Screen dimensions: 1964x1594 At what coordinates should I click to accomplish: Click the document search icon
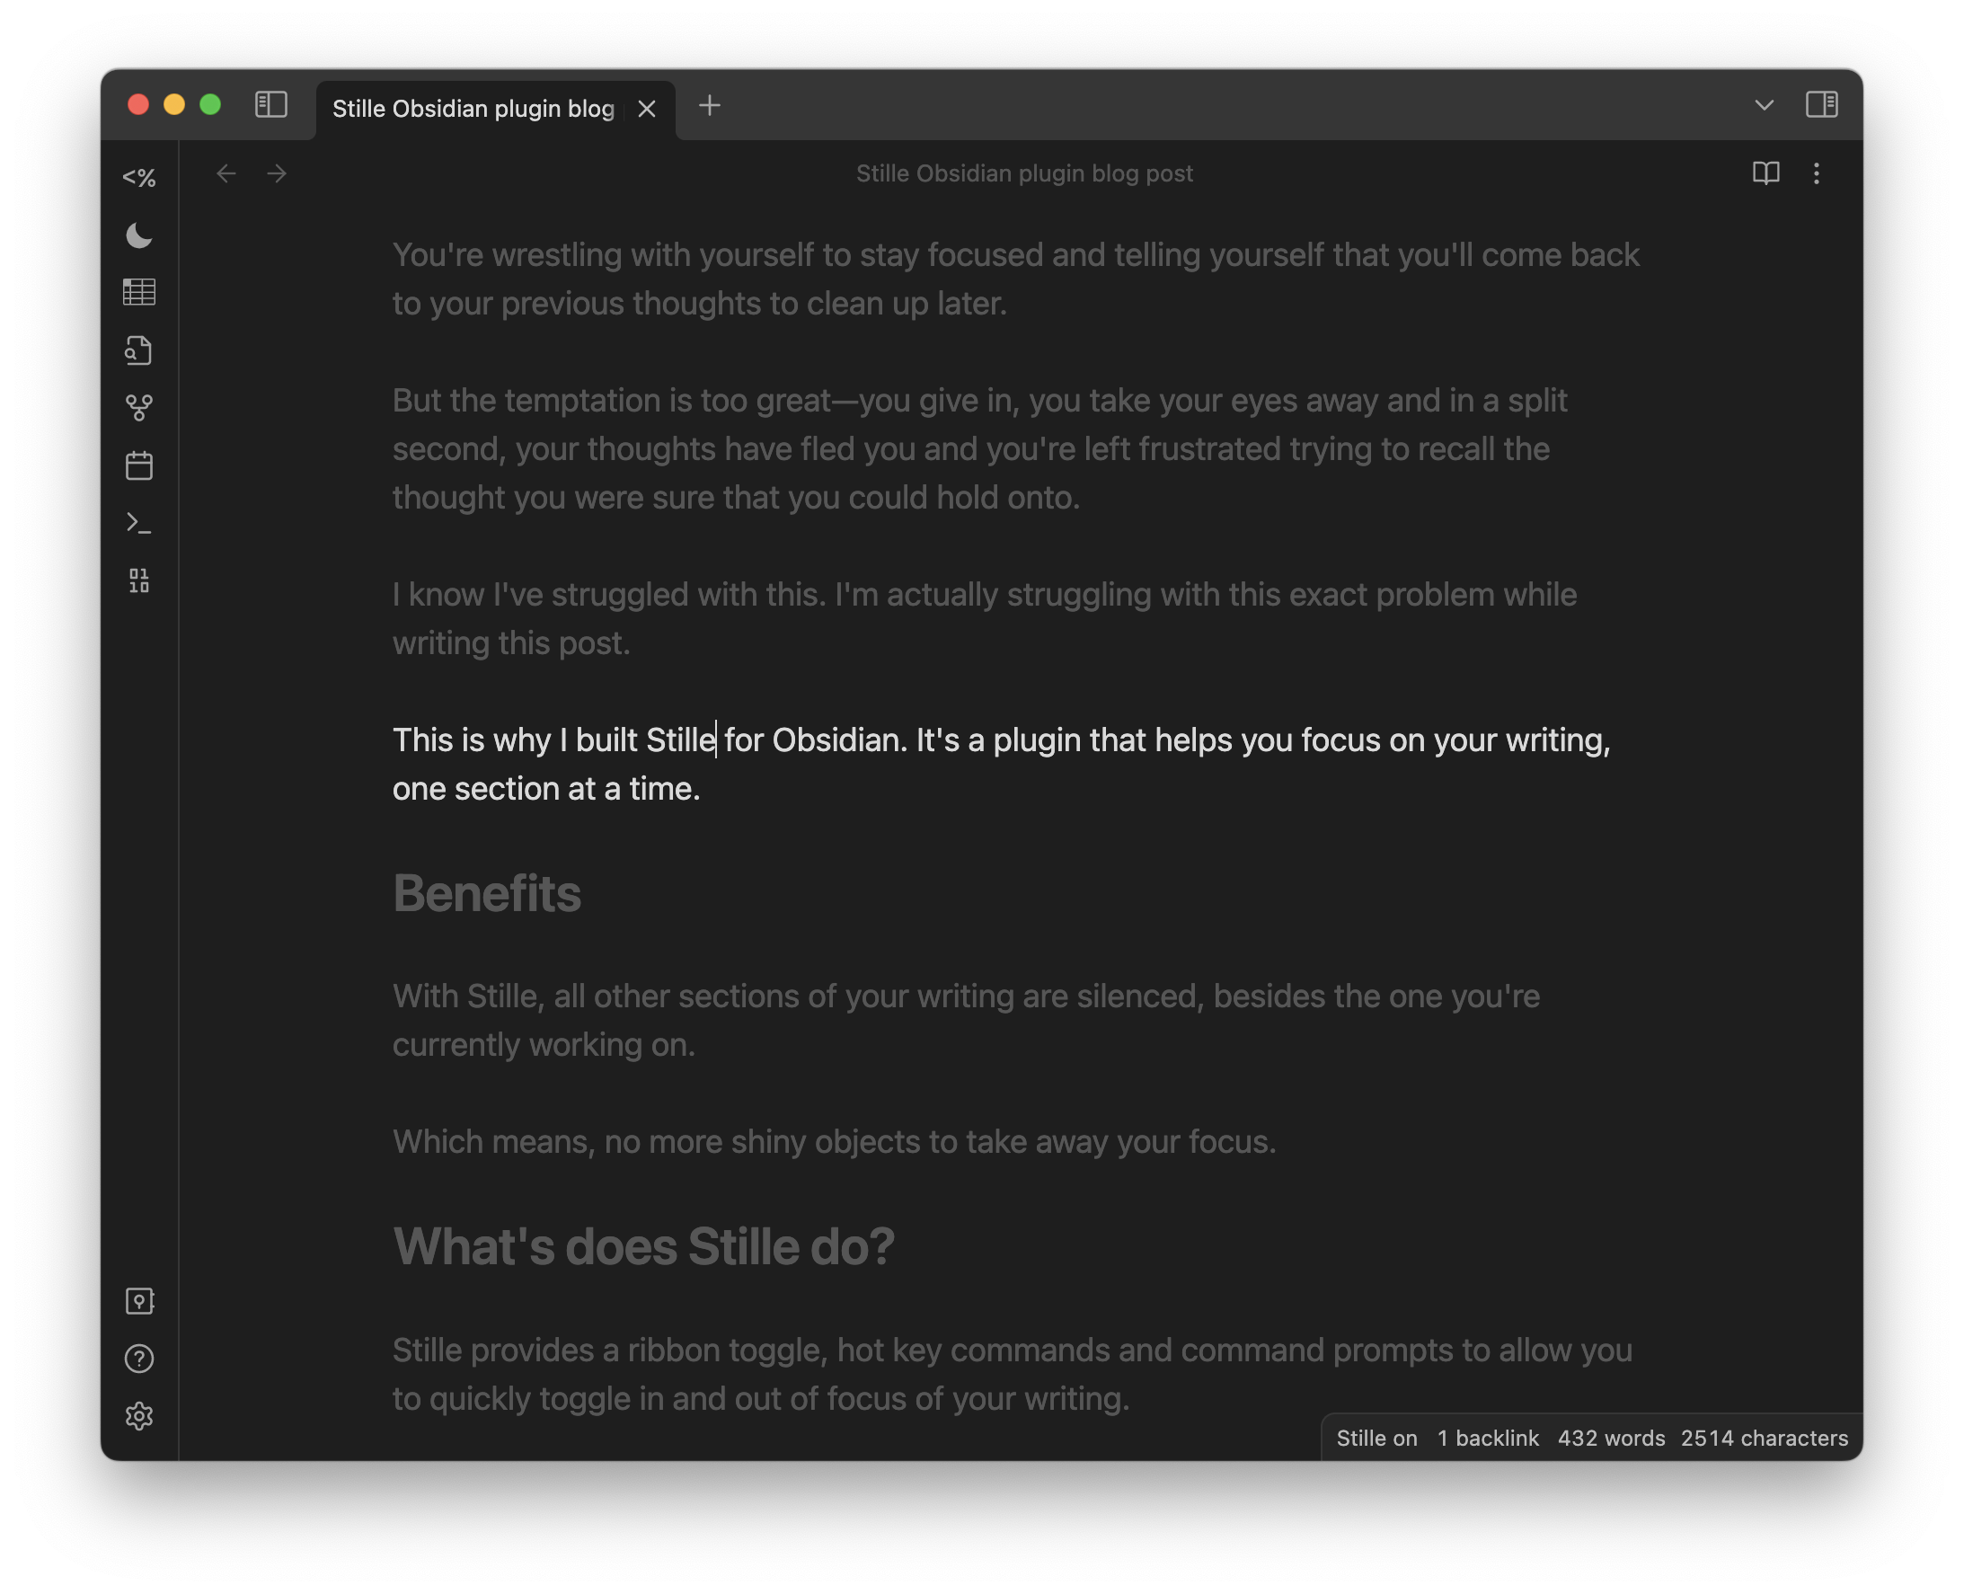point(138,350)
